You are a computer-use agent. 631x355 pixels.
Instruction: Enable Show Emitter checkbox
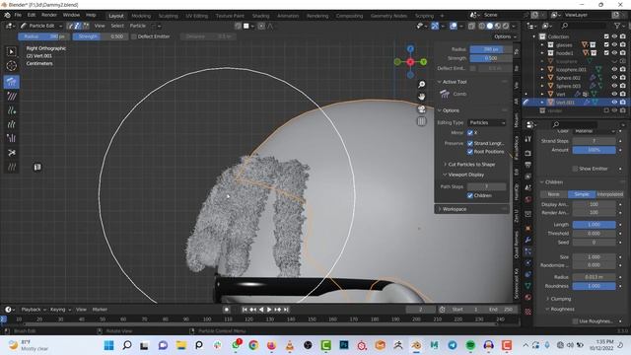tap(575, 169)
